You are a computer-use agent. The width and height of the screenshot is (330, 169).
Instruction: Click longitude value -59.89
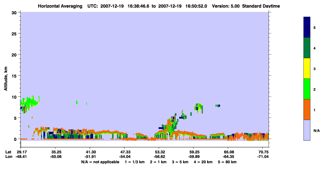pyautogui.click(x=193, y=157)
